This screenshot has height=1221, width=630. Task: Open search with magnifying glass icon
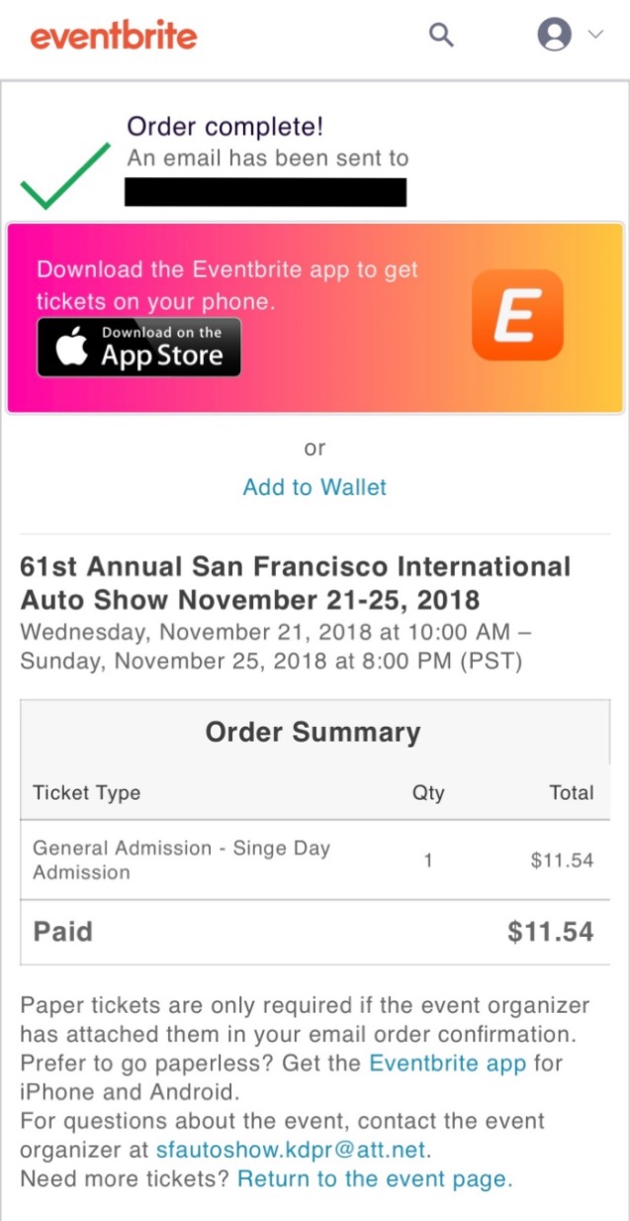(x=441, y=36)
